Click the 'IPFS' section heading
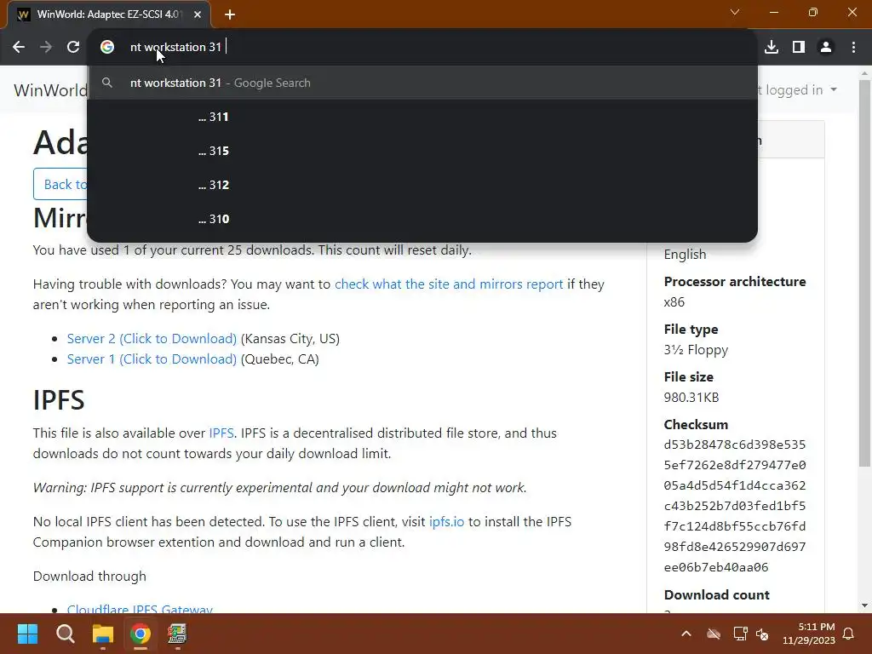The image size is (872, 654). click(x=59, y=400)
